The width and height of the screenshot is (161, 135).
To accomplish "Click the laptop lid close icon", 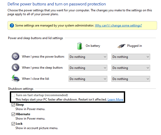I will 15,78.
